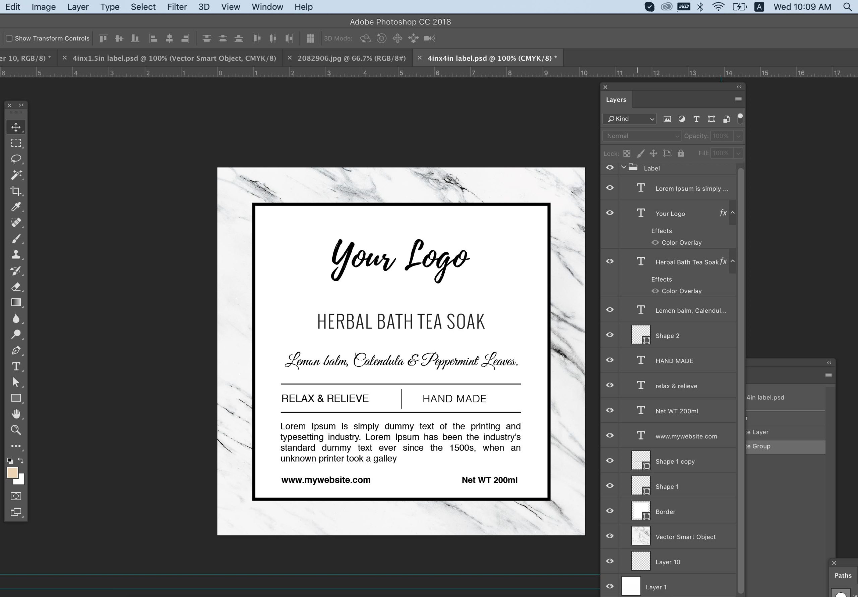Image resolution: width=858 pixels, height=597 pixels.
Task: Collapse effects of Herbal Bath Tea Soak layer
Action: (732, 261)
